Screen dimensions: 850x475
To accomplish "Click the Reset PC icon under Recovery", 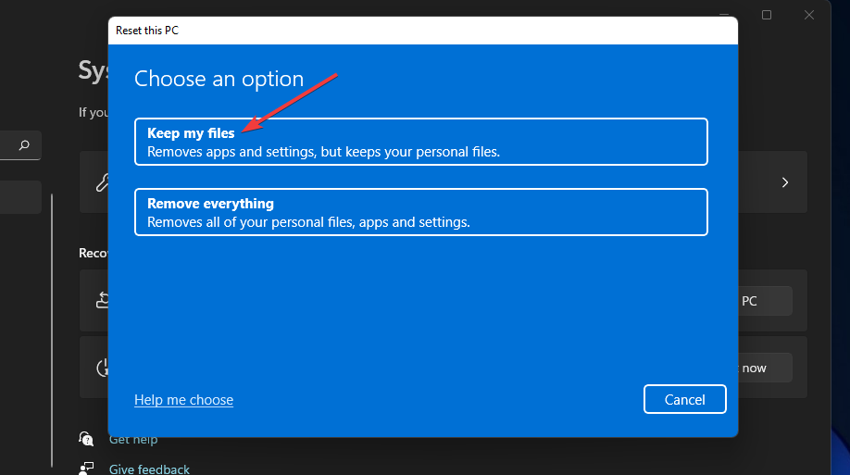I will pyautogui.click(x=101, y=300).
